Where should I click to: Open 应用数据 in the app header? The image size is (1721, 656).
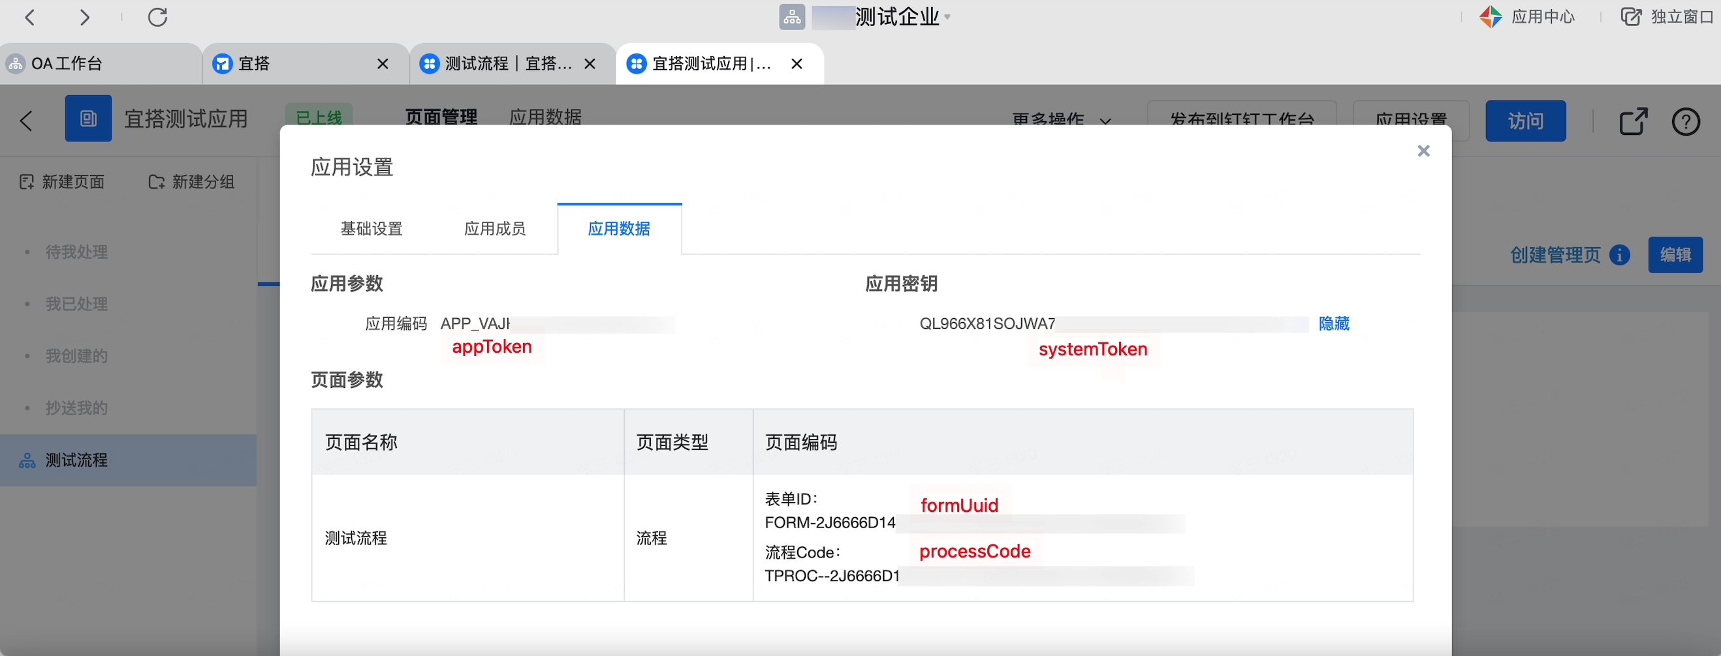click(x=545, y=117)
